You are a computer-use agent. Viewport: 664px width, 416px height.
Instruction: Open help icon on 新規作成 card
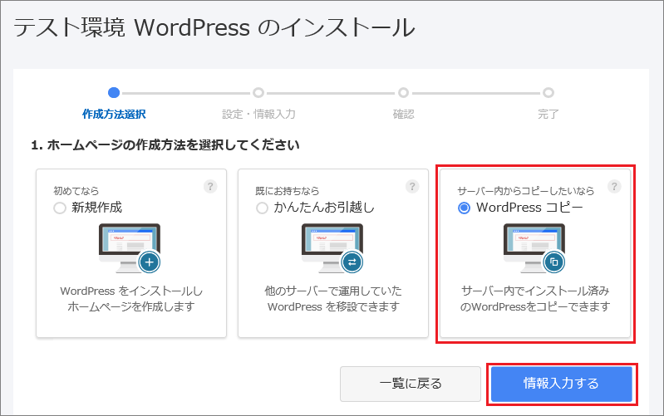[210, 186]
